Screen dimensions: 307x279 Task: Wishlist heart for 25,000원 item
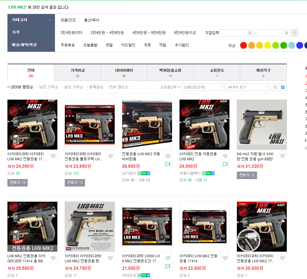pyautogui.click(x=283, y=258)
